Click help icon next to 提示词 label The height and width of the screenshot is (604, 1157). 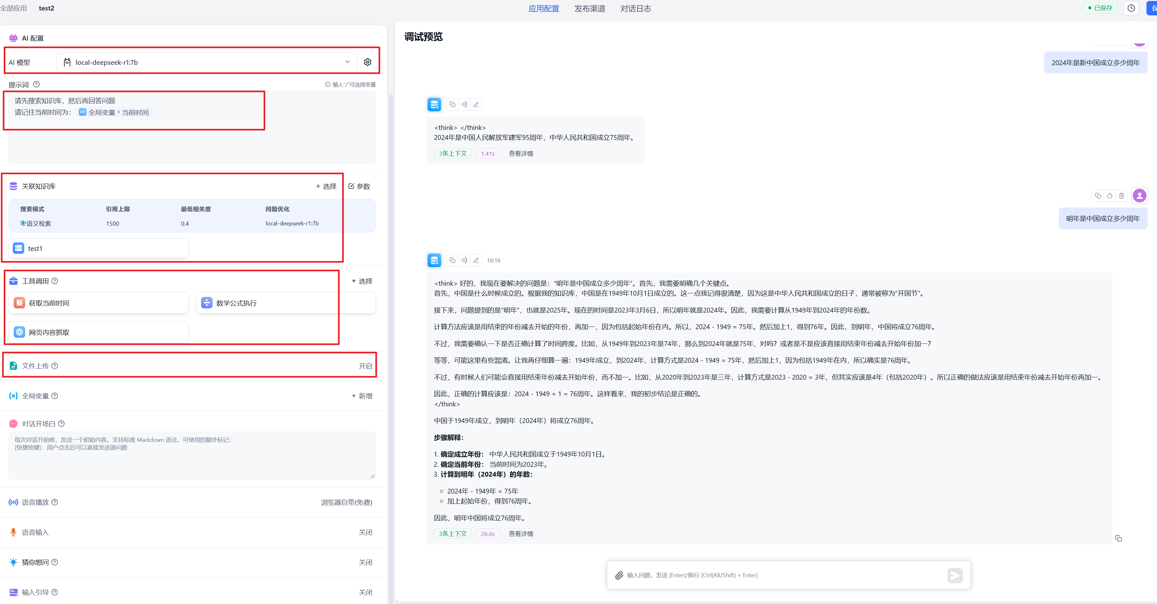coord(37,84)
